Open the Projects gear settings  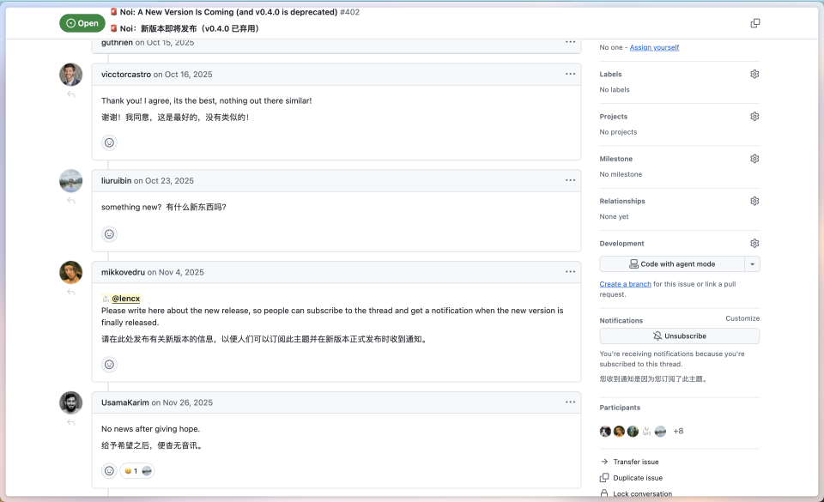pyautogui.click(x=754, y=117)
